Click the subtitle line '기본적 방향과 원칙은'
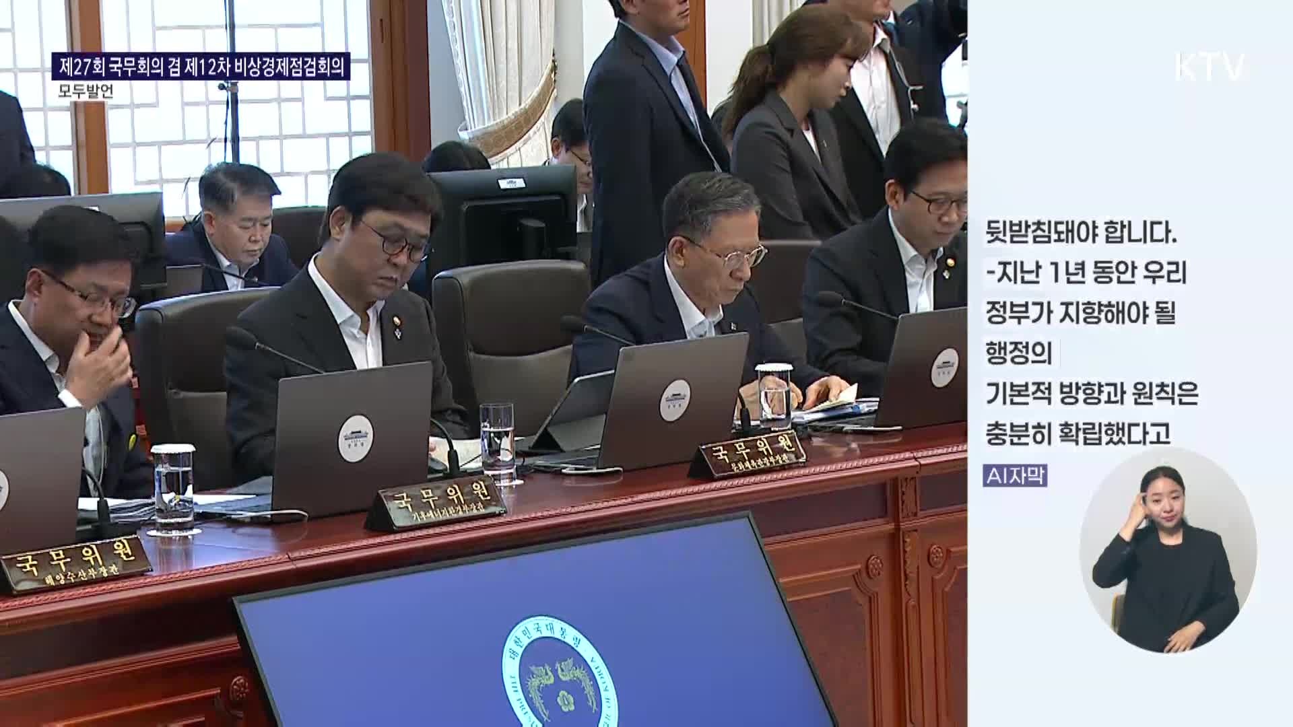 click(1092, 393)
